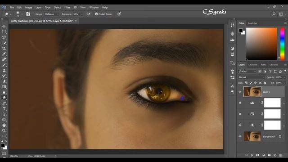Hide the Background layer
The height and width of the screenshot is (162, 288).
click(x=240, y=136)
